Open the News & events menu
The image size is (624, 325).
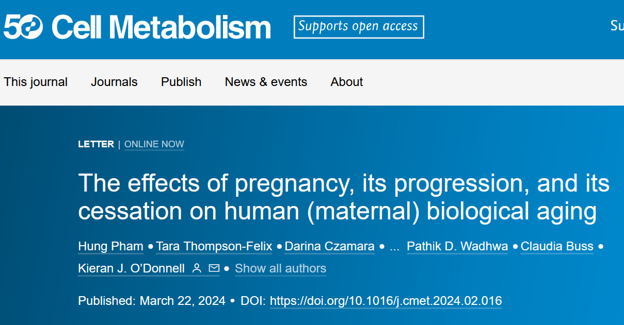(266, 82)
